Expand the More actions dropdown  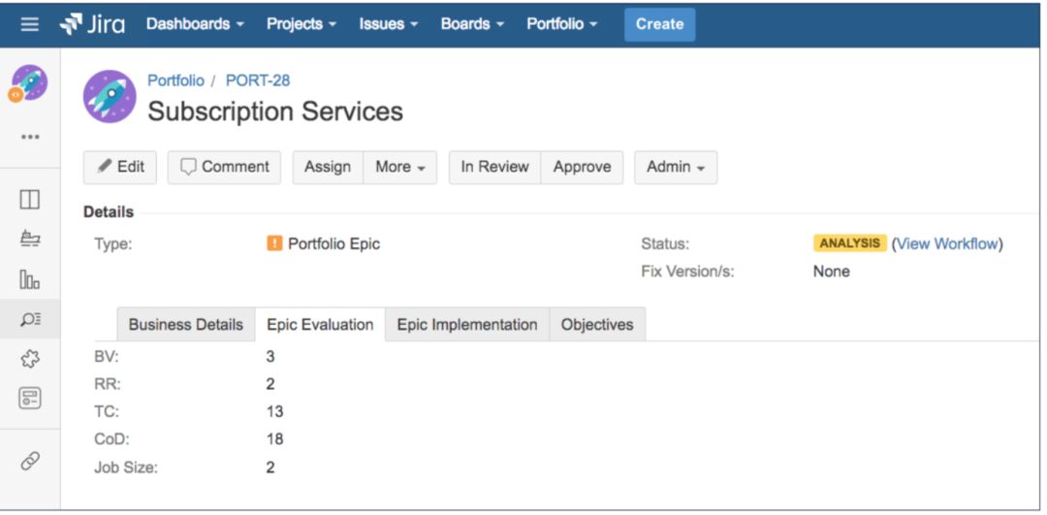400,167
